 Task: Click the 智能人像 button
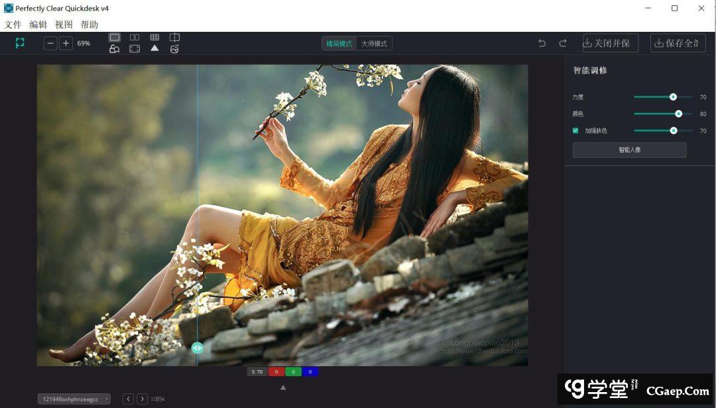(629, 150)
